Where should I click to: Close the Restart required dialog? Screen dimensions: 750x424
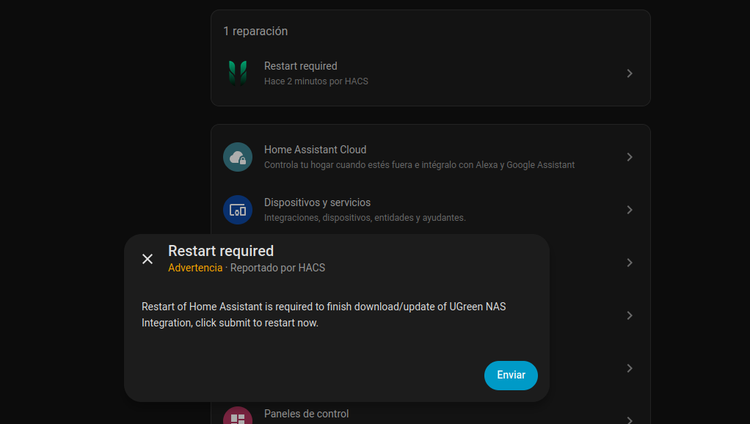pyautogui.click(x=148, y=259)
